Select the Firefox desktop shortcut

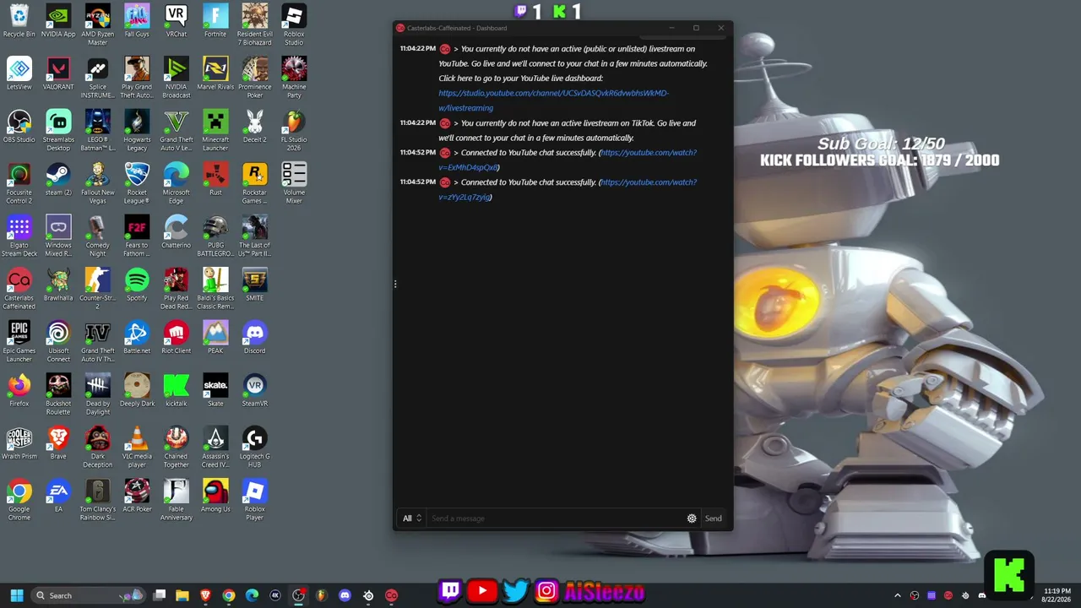pos(19,391)
